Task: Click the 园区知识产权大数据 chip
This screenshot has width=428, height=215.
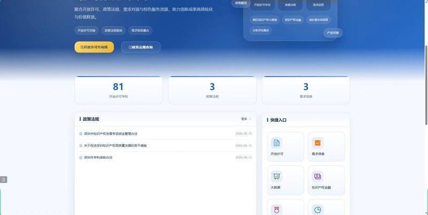Action: pyautogui.click(x=264, y=20)
